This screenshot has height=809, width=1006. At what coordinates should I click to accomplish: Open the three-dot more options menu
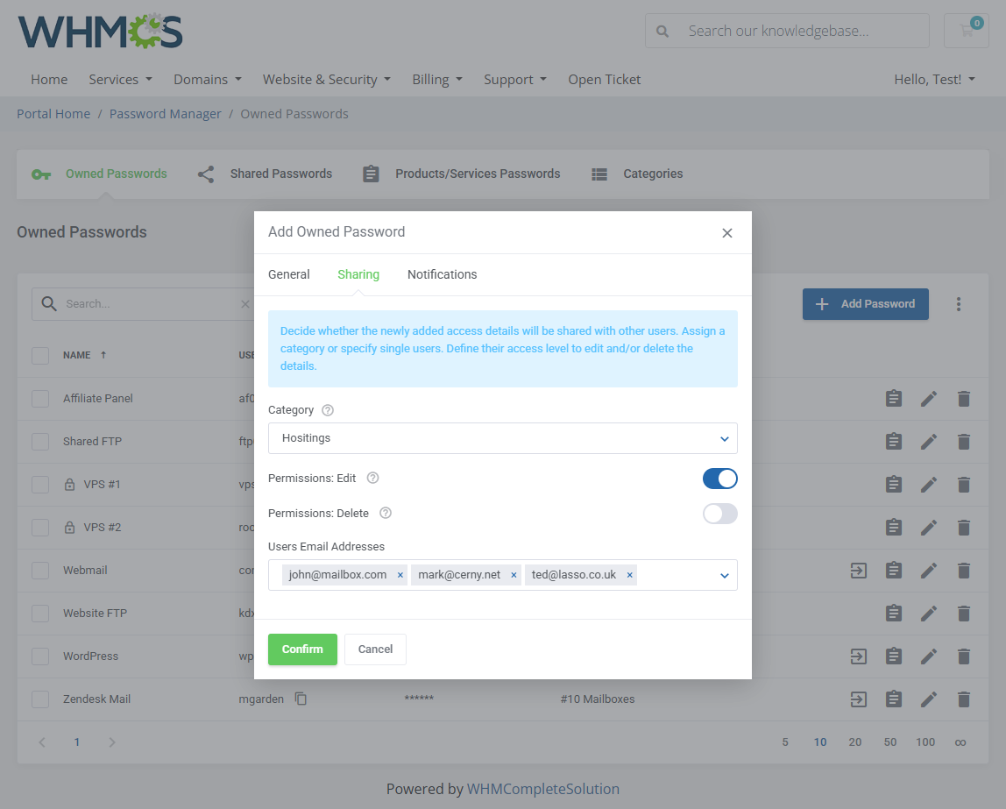click(959, 304)
